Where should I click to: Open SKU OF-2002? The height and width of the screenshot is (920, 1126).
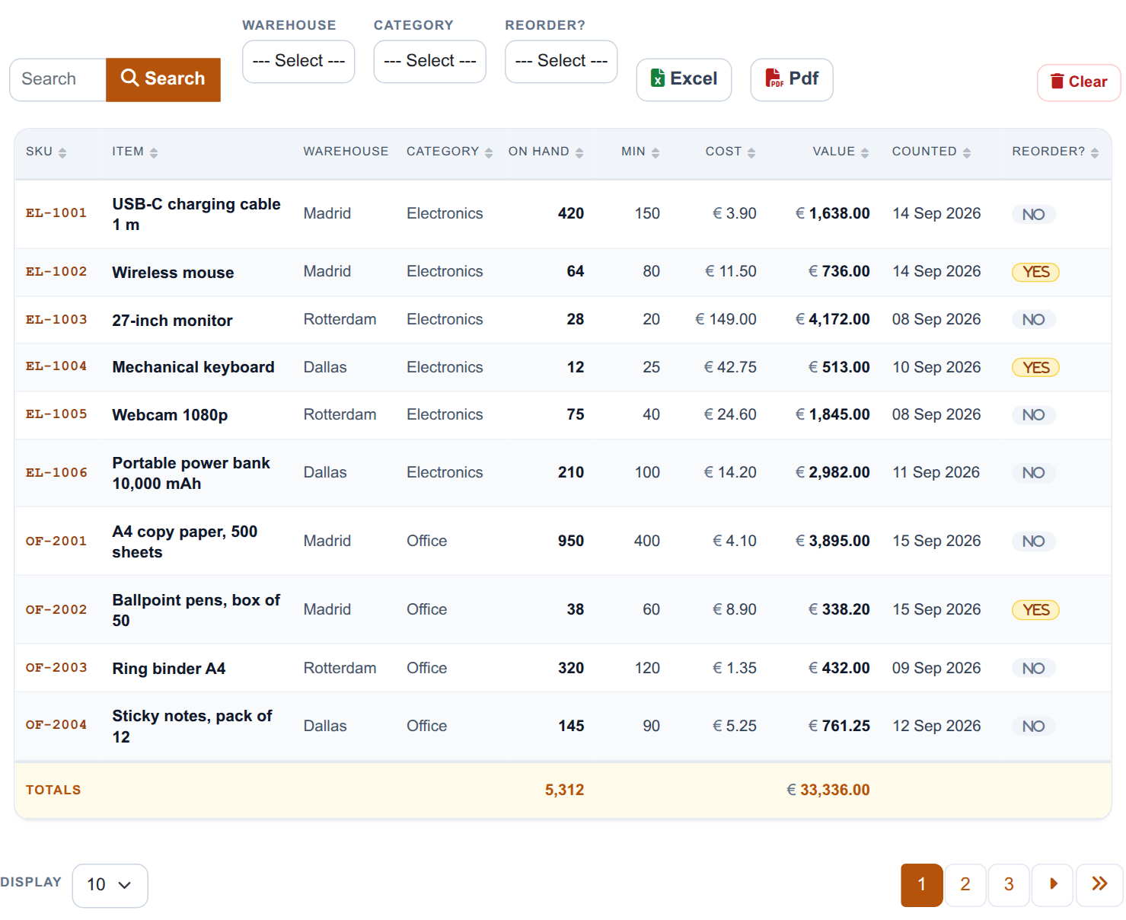[56, 610]
